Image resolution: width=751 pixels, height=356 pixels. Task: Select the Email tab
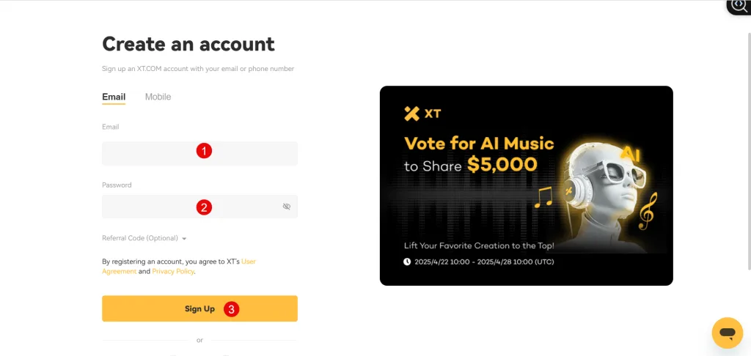point(114,97)
